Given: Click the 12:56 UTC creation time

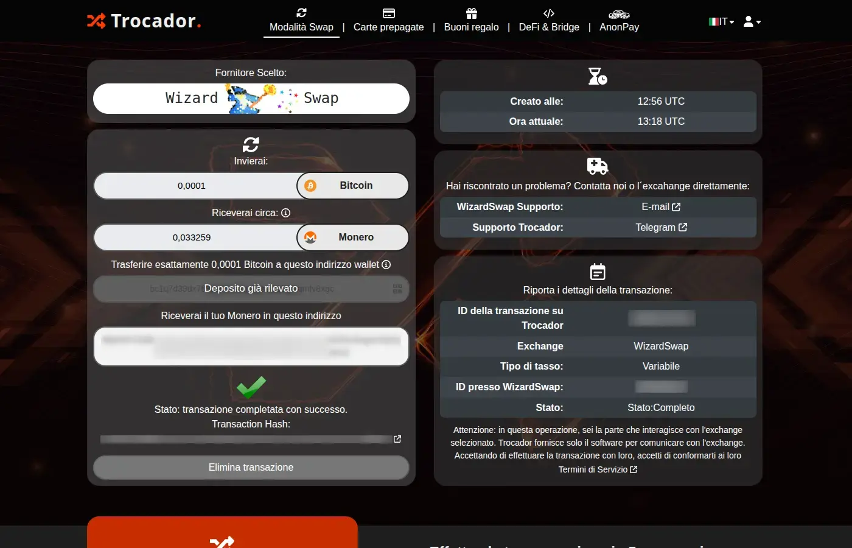Looking at the screenshot, I should click(661, 101).
